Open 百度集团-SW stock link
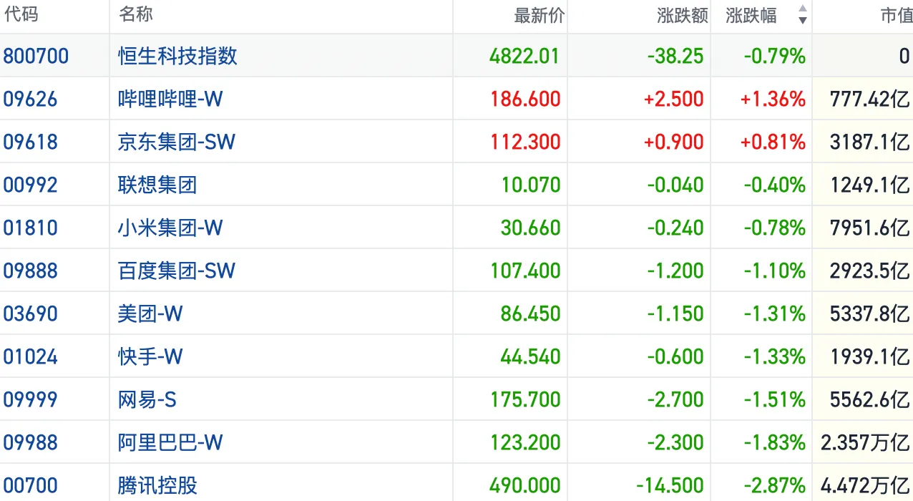The height and width of the screenshot is (501, 913). [176, 271]
